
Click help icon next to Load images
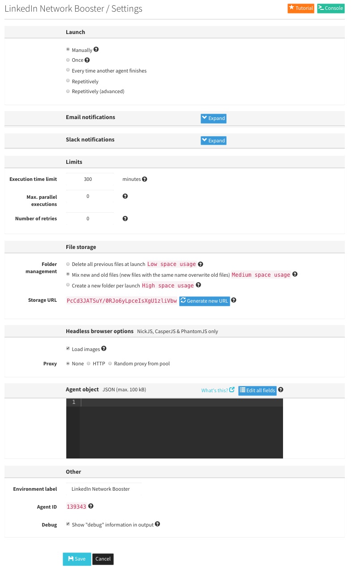(x=103, y=348)
